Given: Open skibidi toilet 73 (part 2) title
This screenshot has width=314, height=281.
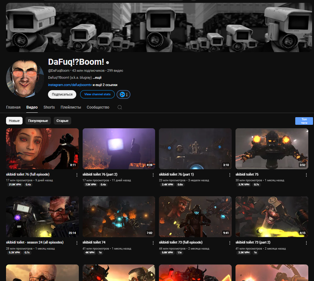Looking at the screenshot, I should (x=253, y=242).
